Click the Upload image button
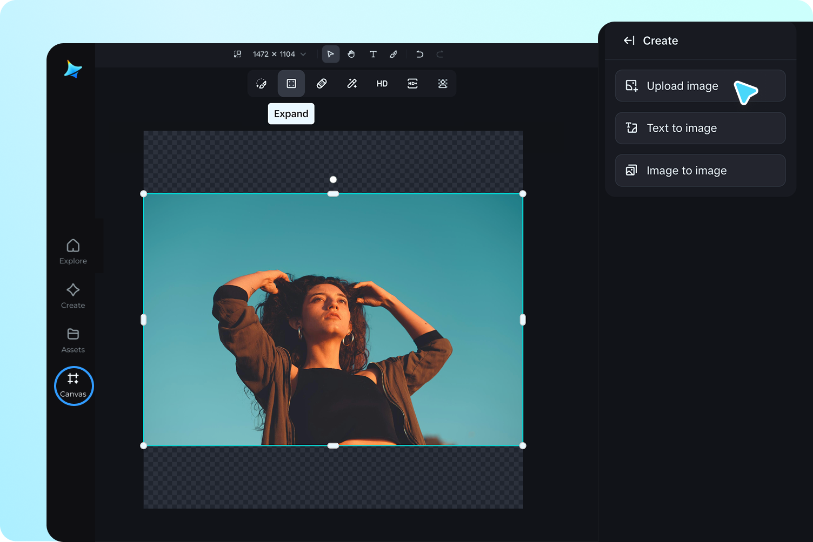 tap(700, 86)
